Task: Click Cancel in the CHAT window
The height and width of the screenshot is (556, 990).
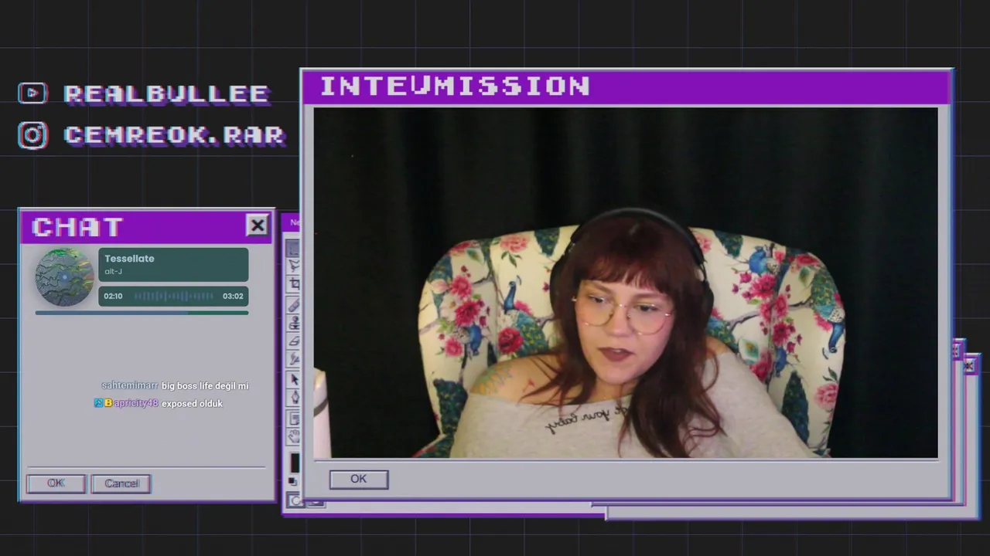Action: pyautogui.click(x=121, y=483)
